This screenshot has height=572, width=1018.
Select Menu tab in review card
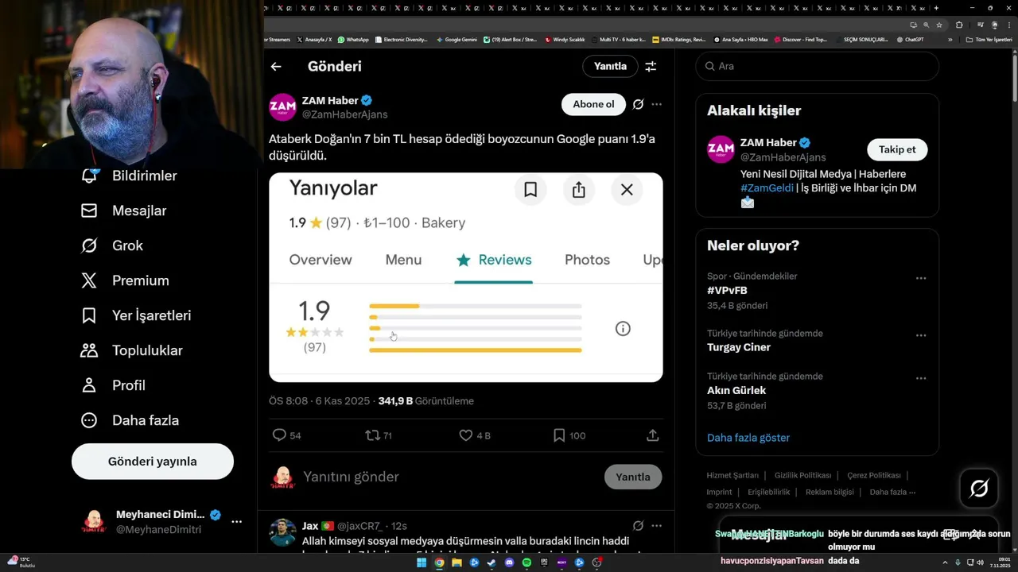[403, 260]
